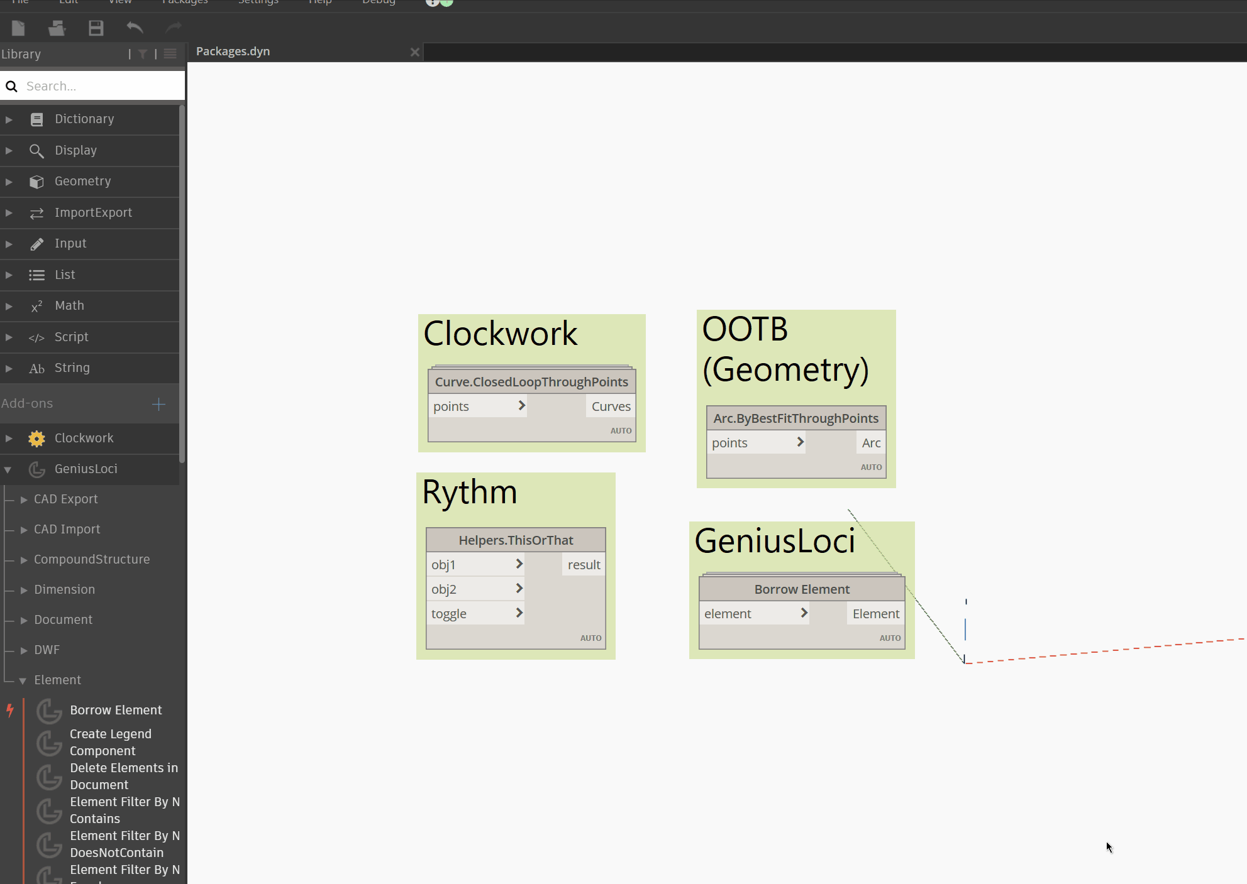Click Element output port on Borrow Element node
The height and width of the screenshot is (884, 1247).
click(x=876, y=613)
